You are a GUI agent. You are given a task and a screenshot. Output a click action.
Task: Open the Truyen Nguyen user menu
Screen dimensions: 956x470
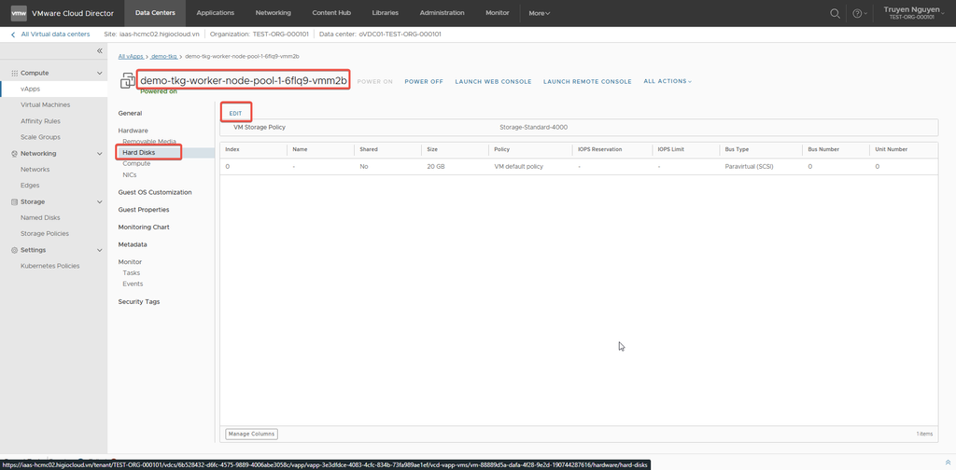click(x=909, y=13)
